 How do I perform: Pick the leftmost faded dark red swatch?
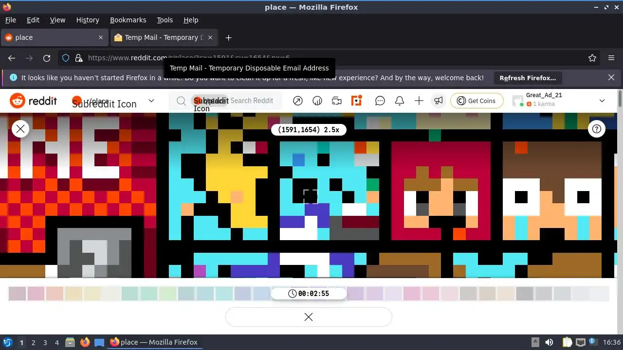coord(17,294)
